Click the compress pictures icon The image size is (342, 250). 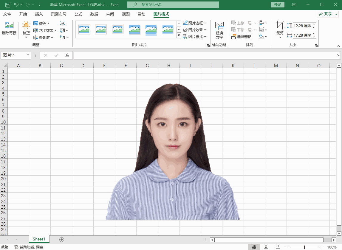pos(62,23)
